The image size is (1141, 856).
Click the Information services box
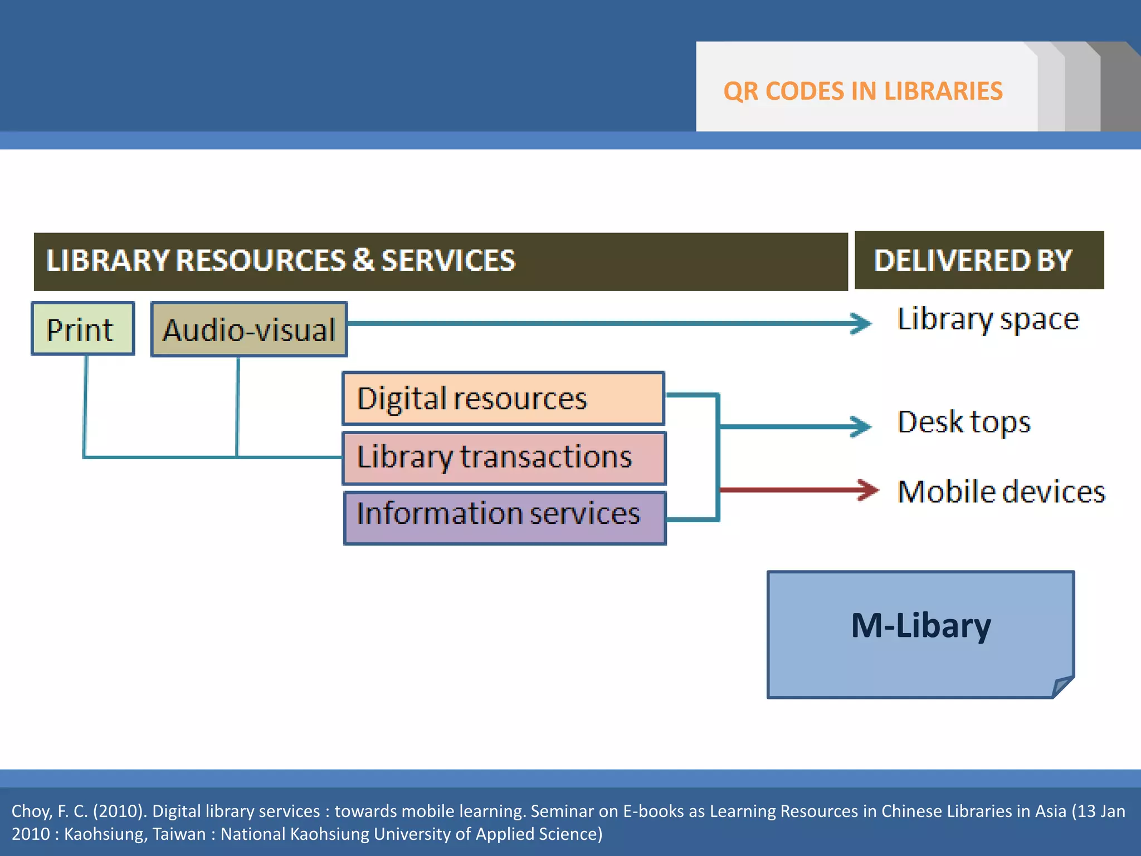pyautogui.click(x=505, y=517)
